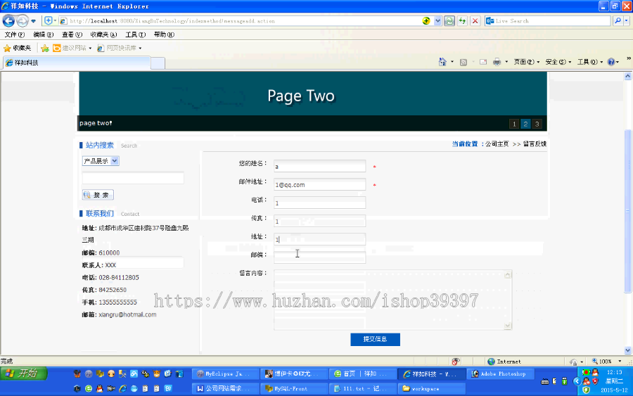Select the 祥如科技 browser tab

(77, 63)
